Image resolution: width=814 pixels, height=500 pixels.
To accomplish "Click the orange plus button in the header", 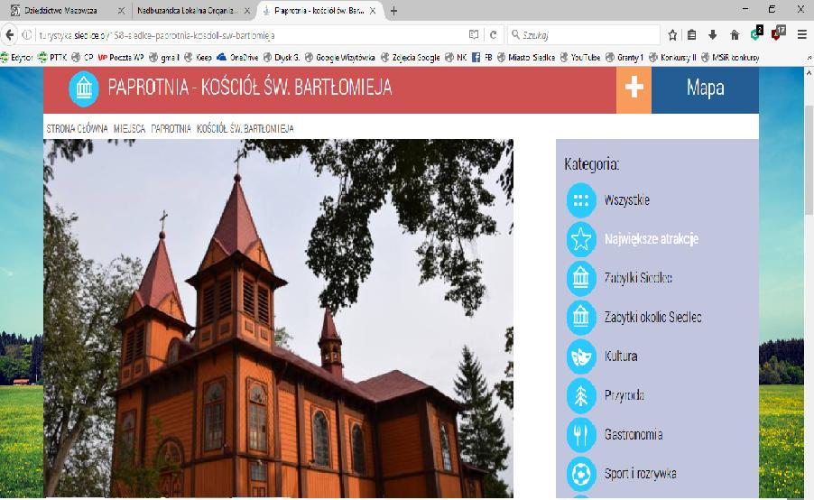I will pos(634,88).
